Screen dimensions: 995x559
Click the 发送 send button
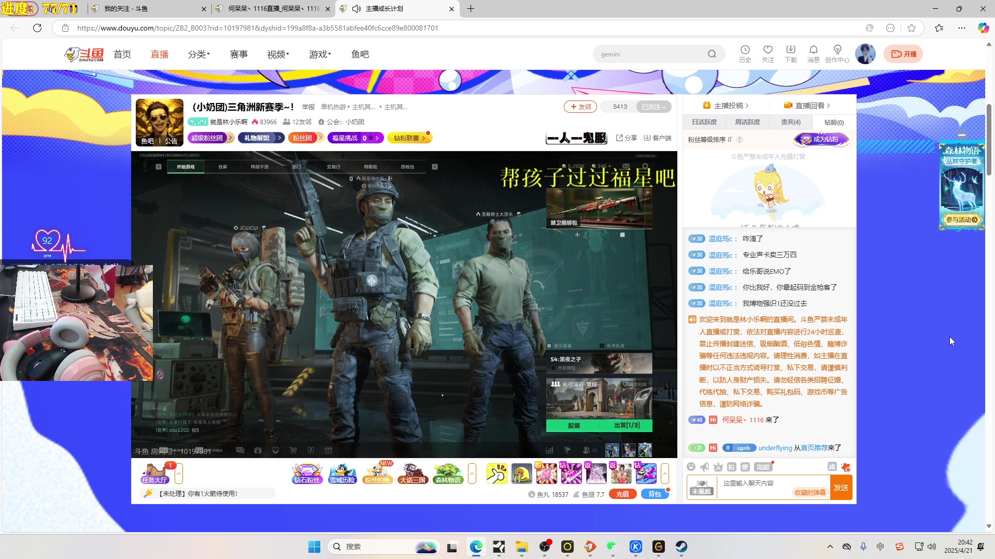tap(841, 488)
